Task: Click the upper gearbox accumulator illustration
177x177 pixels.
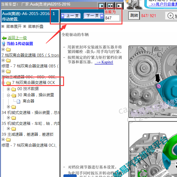Action: coord(153,82)
